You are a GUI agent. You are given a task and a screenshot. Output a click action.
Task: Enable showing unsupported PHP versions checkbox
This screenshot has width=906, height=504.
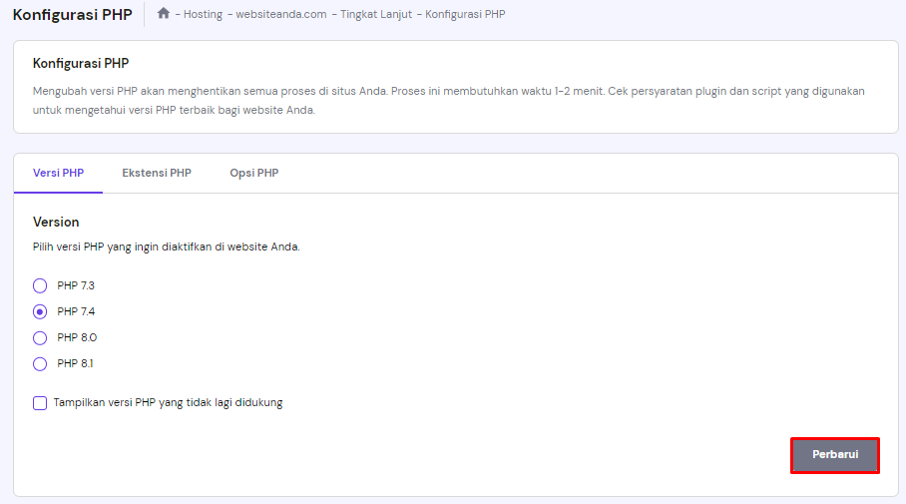(40, 403)
